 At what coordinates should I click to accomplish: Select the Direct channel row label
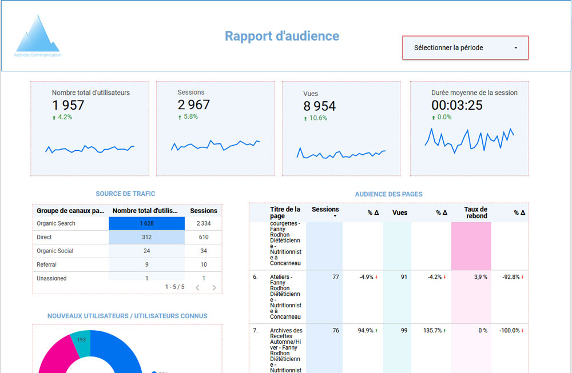[x=44, y=237]
